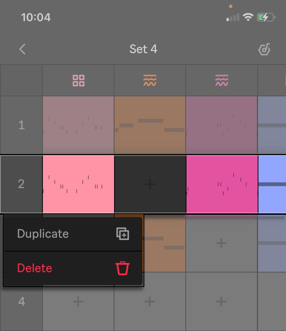Image resolution: width=286 pixels, height=331 pixels.
Task: Open the drum pads track header icon
Action: pos(78,80)
